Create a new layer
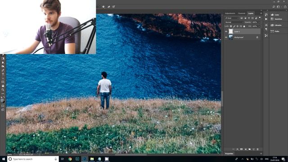288x162 pixels. [x=254, y=149]
